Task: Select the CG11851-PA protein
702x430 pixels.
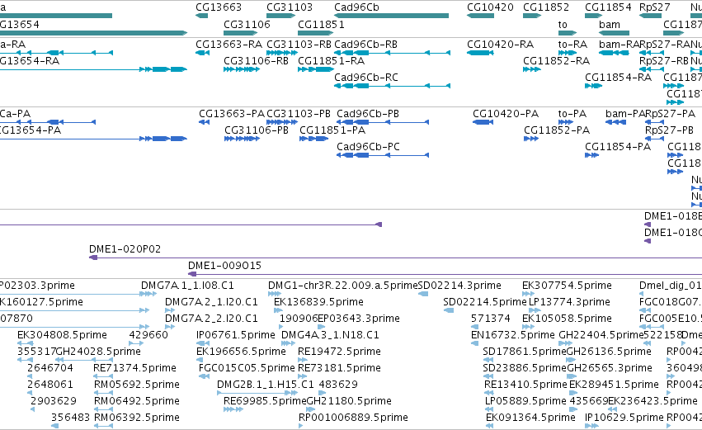Action: pyautogui.click(x=313, y=139)
